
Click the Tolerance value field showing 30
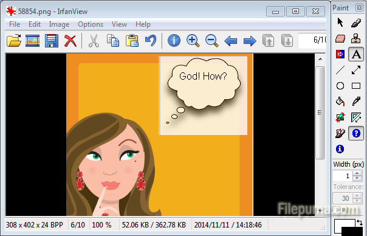coord(343,198)
